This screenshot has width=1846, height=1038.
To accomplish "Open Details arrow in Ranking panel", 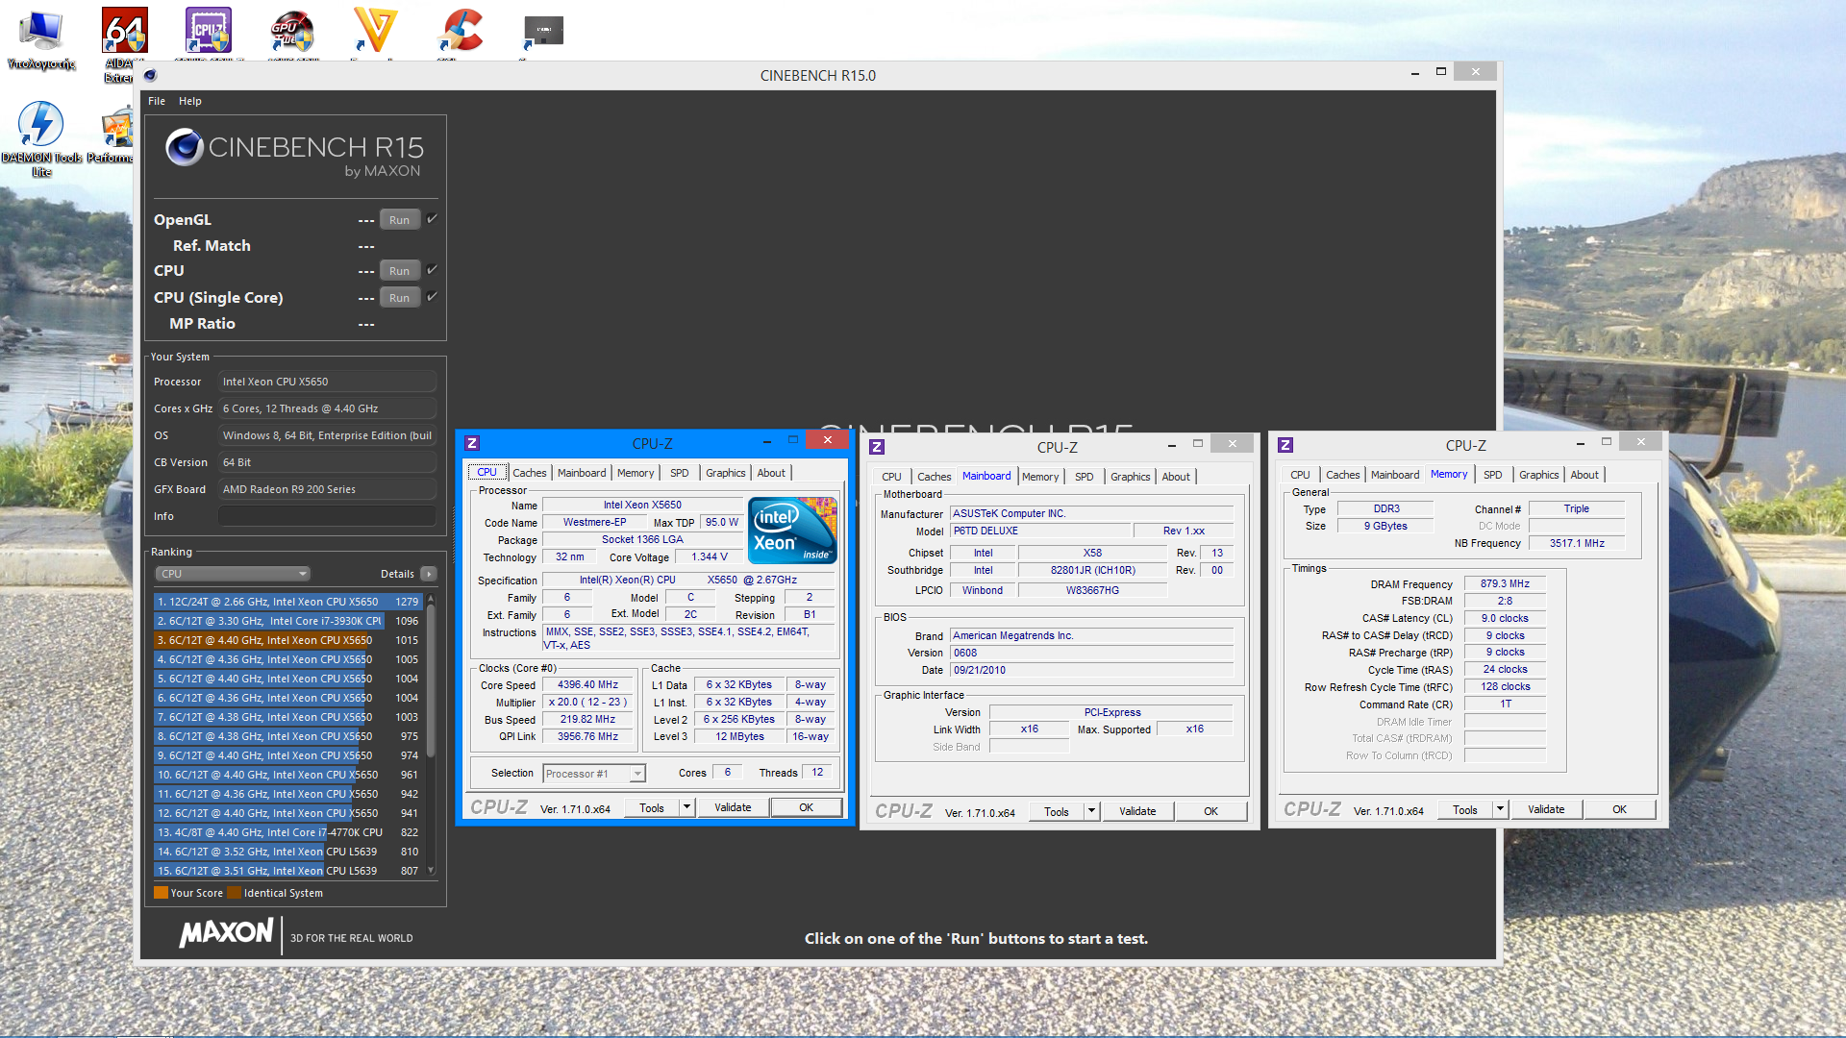I will (x=429, y=574).
